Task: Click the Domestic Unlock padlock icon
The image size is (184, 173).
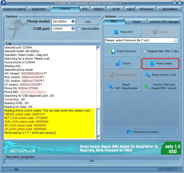Action: pyautogui.click(x=112, y=75)
